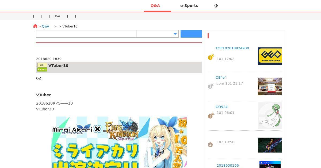Click VTuber10 breadcrumb text
The image size is (321, 168).
(70, 26)
